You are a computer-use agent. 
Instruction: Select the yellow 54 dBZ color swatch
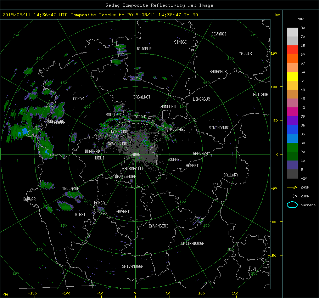pyautogui.click(x=292, y=76)
